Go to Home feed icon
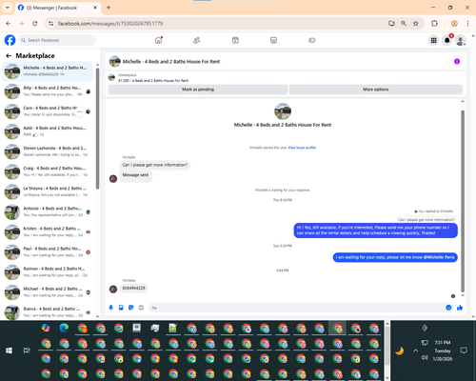 (158, 40)
